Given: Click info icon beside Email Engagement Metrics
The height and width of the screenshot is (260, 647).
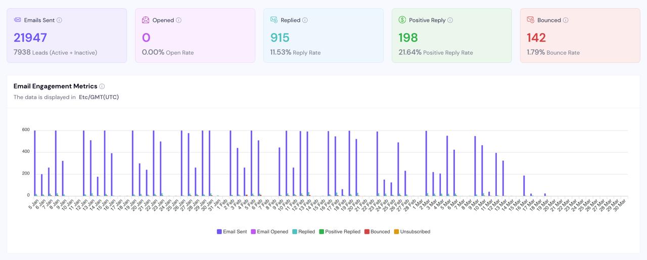Looking at the screenshot, I should pos(102,86).
